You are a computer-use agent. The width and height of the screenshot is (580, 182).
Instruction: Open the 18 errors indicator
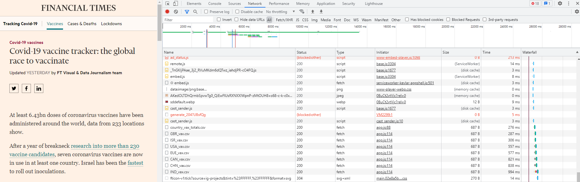pyautogui.click(x=535, y=4)
